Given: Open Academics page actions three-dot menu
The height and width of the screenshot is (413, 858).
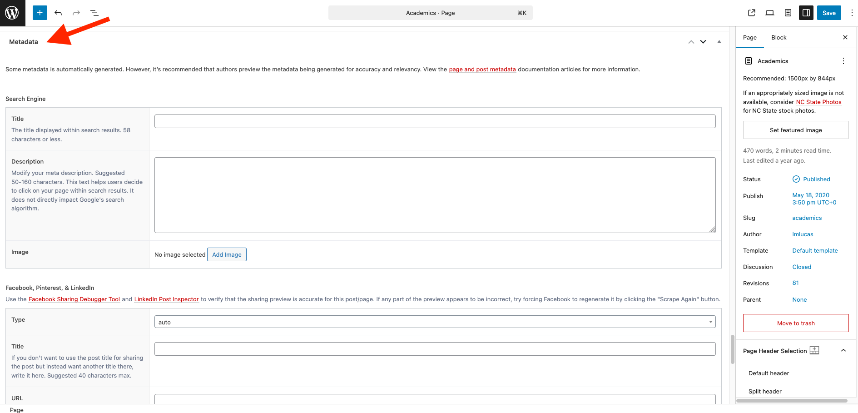Looking at the screenshot, I should [843, 61].
